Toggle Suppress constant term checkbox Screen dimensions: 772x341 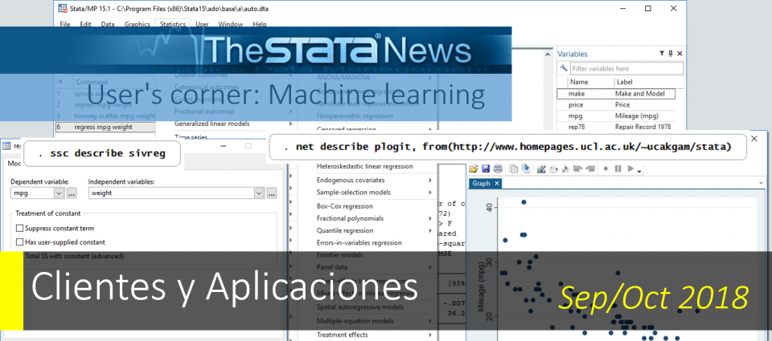pyautogui.click(x=19, y=229)
